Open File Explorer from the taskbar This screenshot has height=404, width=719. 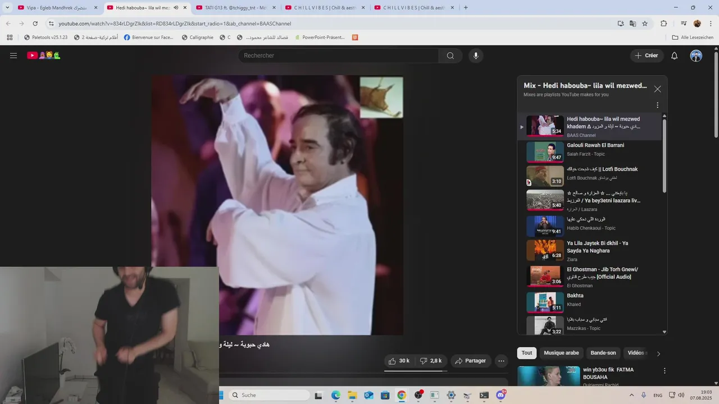point(352,395)
